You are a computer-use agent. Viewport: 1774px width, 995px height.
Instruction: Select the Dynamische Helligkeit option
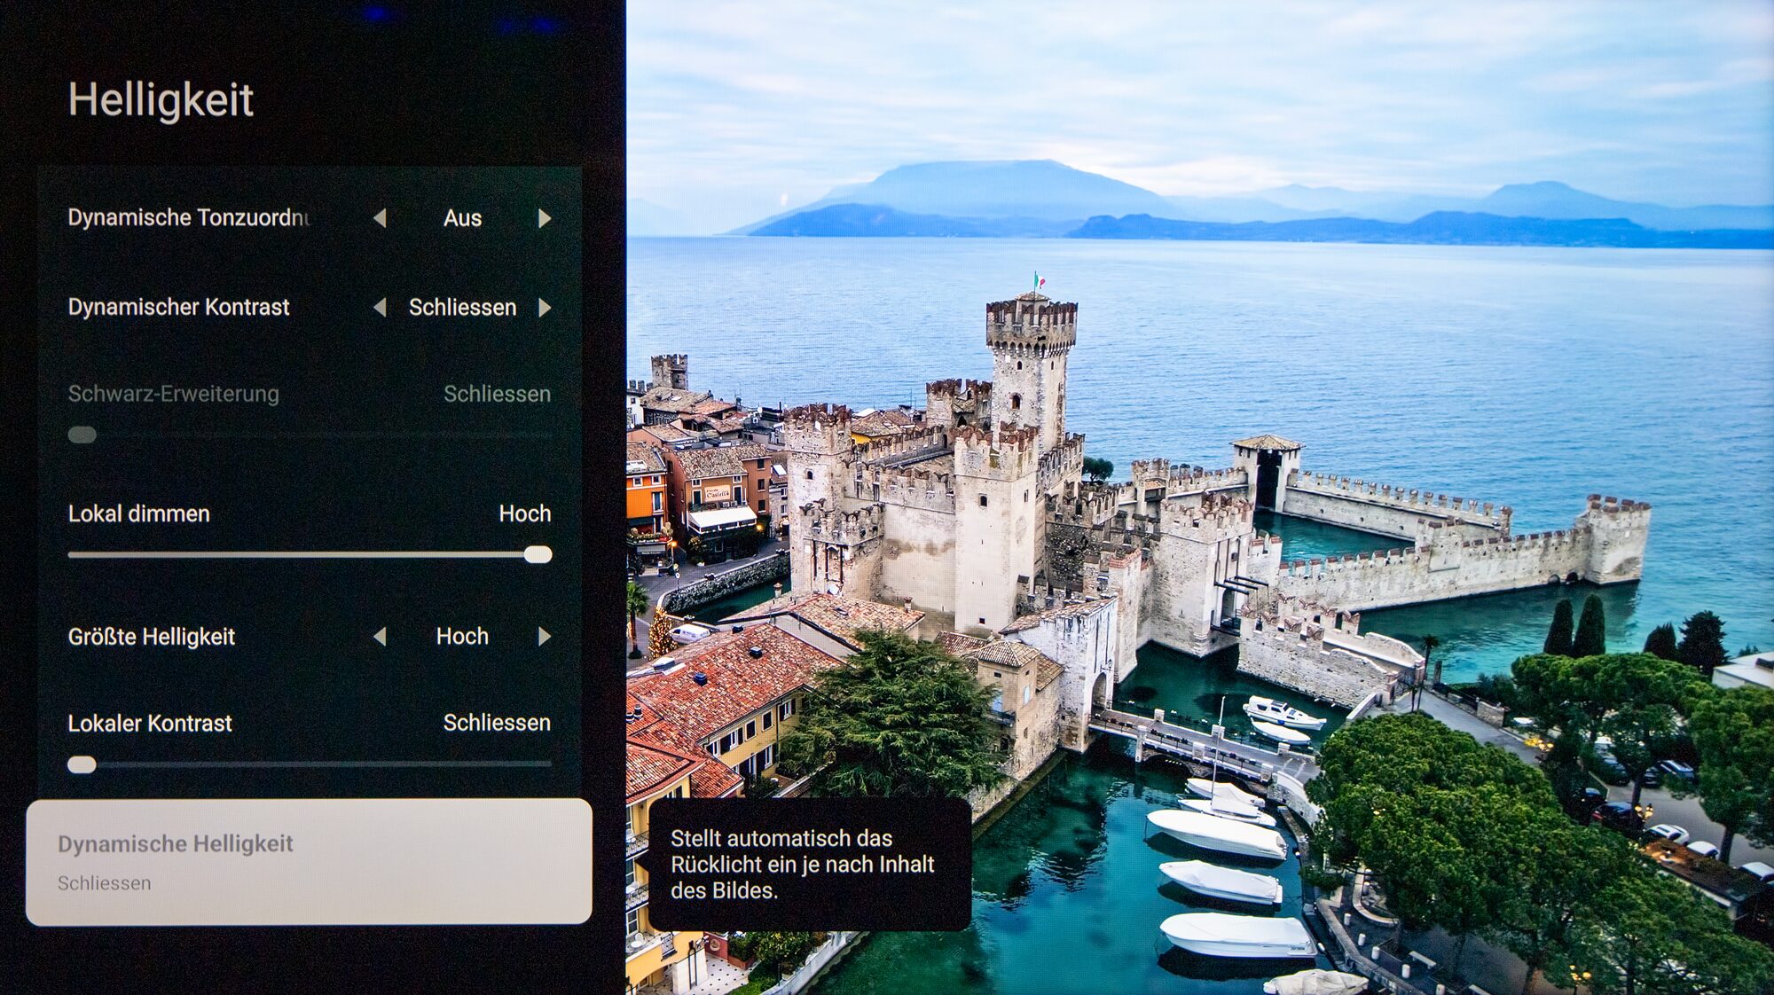(309, 861)
